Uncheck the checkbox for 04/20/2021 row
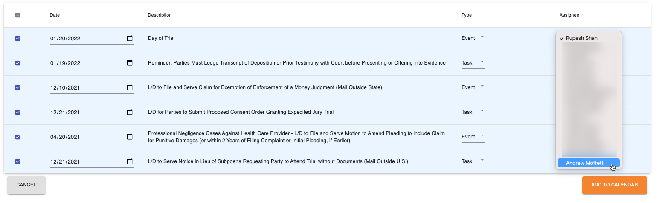659x203 pixels. 17,137
